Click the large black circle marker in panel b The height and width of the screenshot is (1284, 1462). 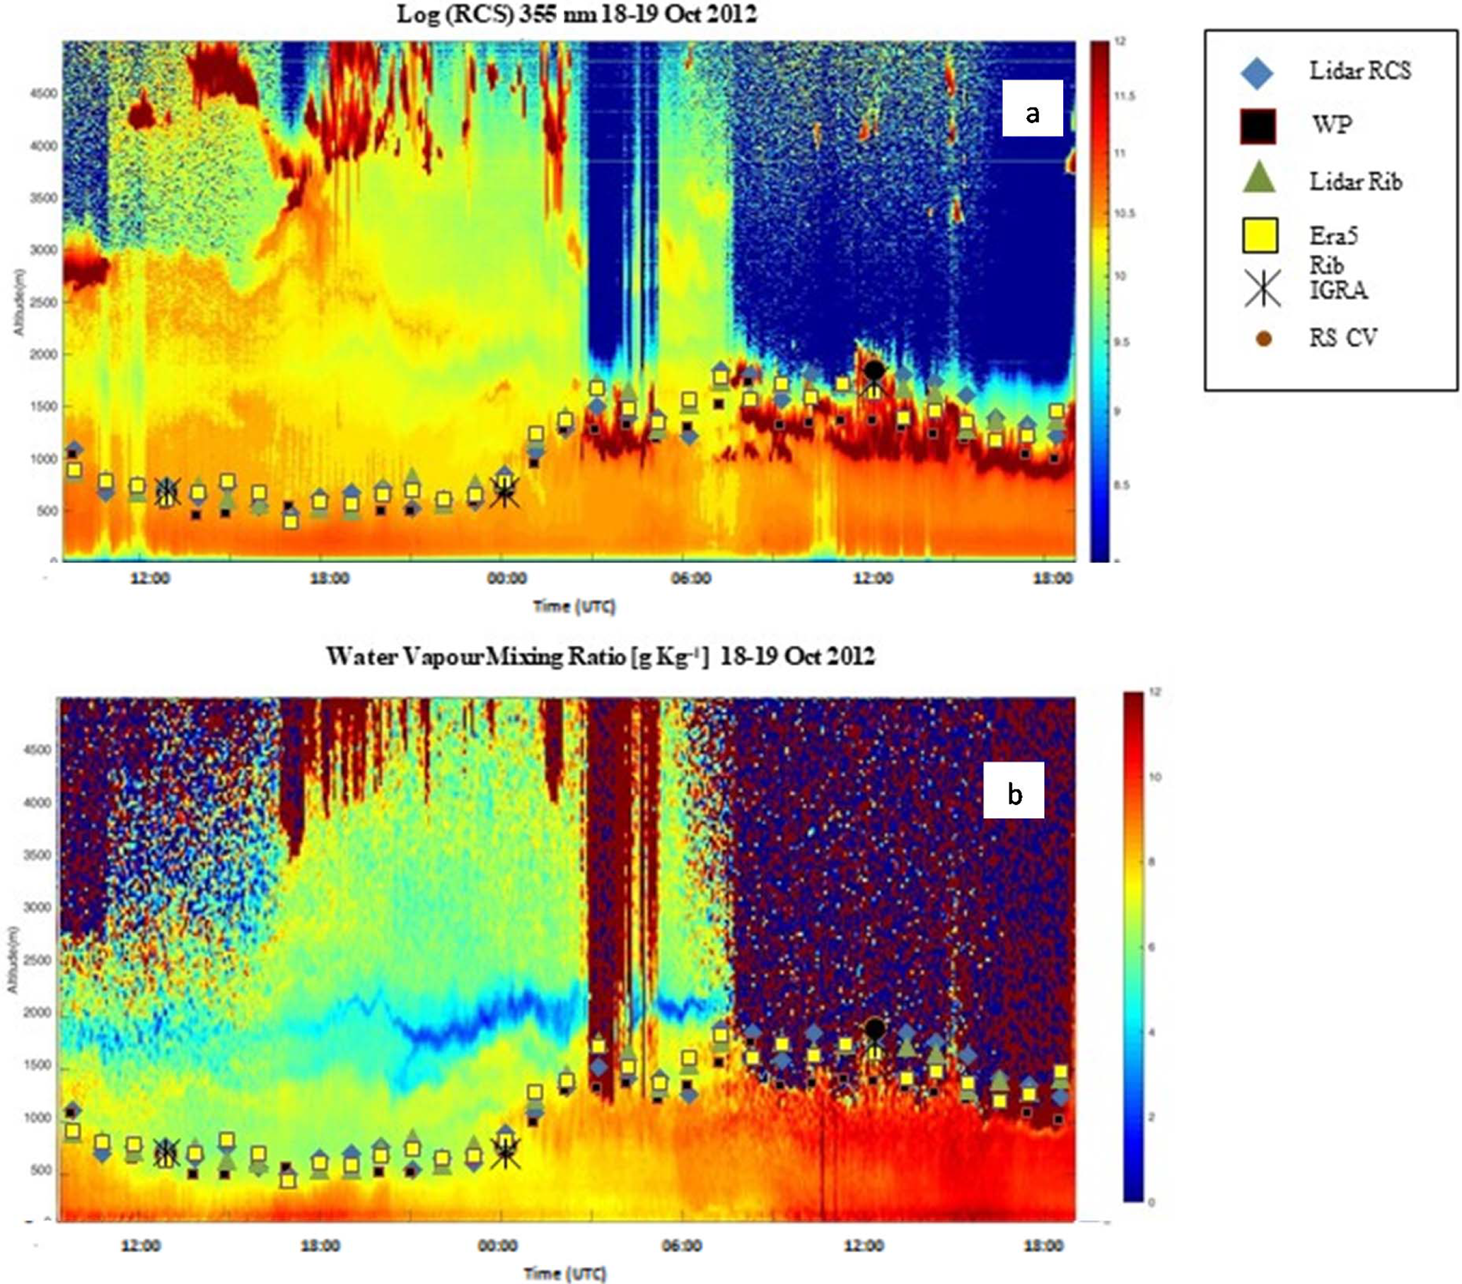click(874, 1028)
